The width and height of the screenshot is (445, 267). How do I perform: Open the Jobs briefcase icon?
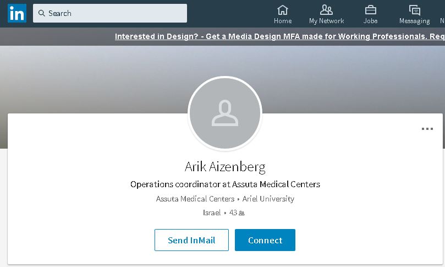[370, 10]
